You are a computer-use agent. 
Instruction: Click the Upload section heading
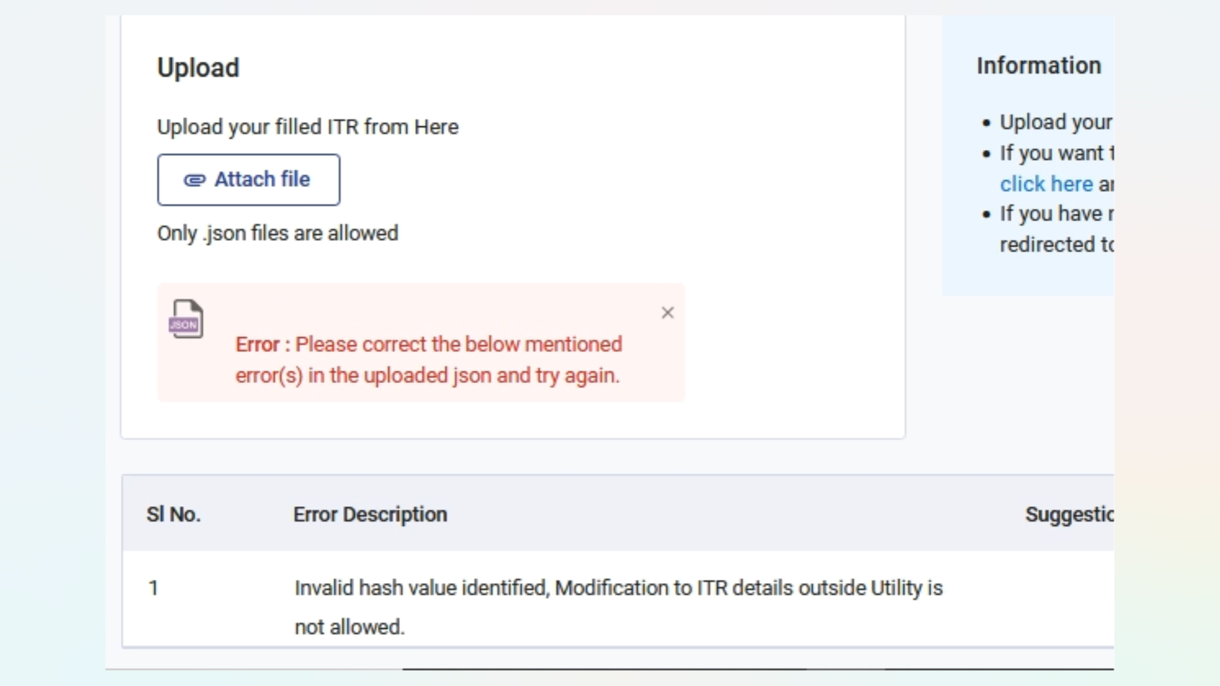tap(198, 67)
